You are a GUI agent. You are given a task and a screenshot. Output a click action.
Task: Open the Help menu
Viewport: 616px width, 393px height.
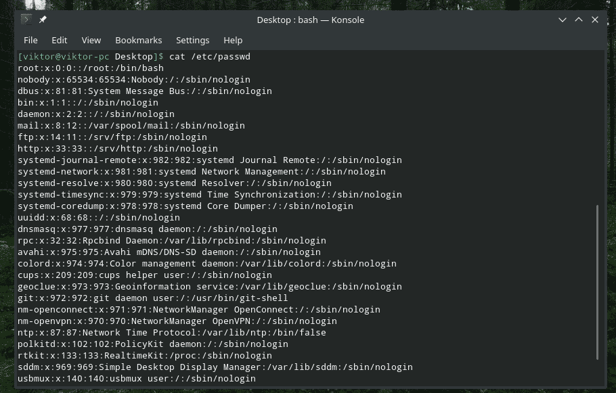pos(233,40)
